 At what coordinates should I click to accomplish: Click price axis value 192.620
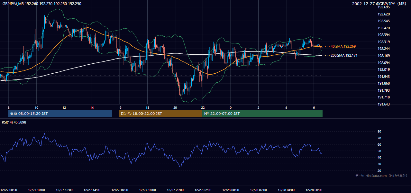[384, 14]
